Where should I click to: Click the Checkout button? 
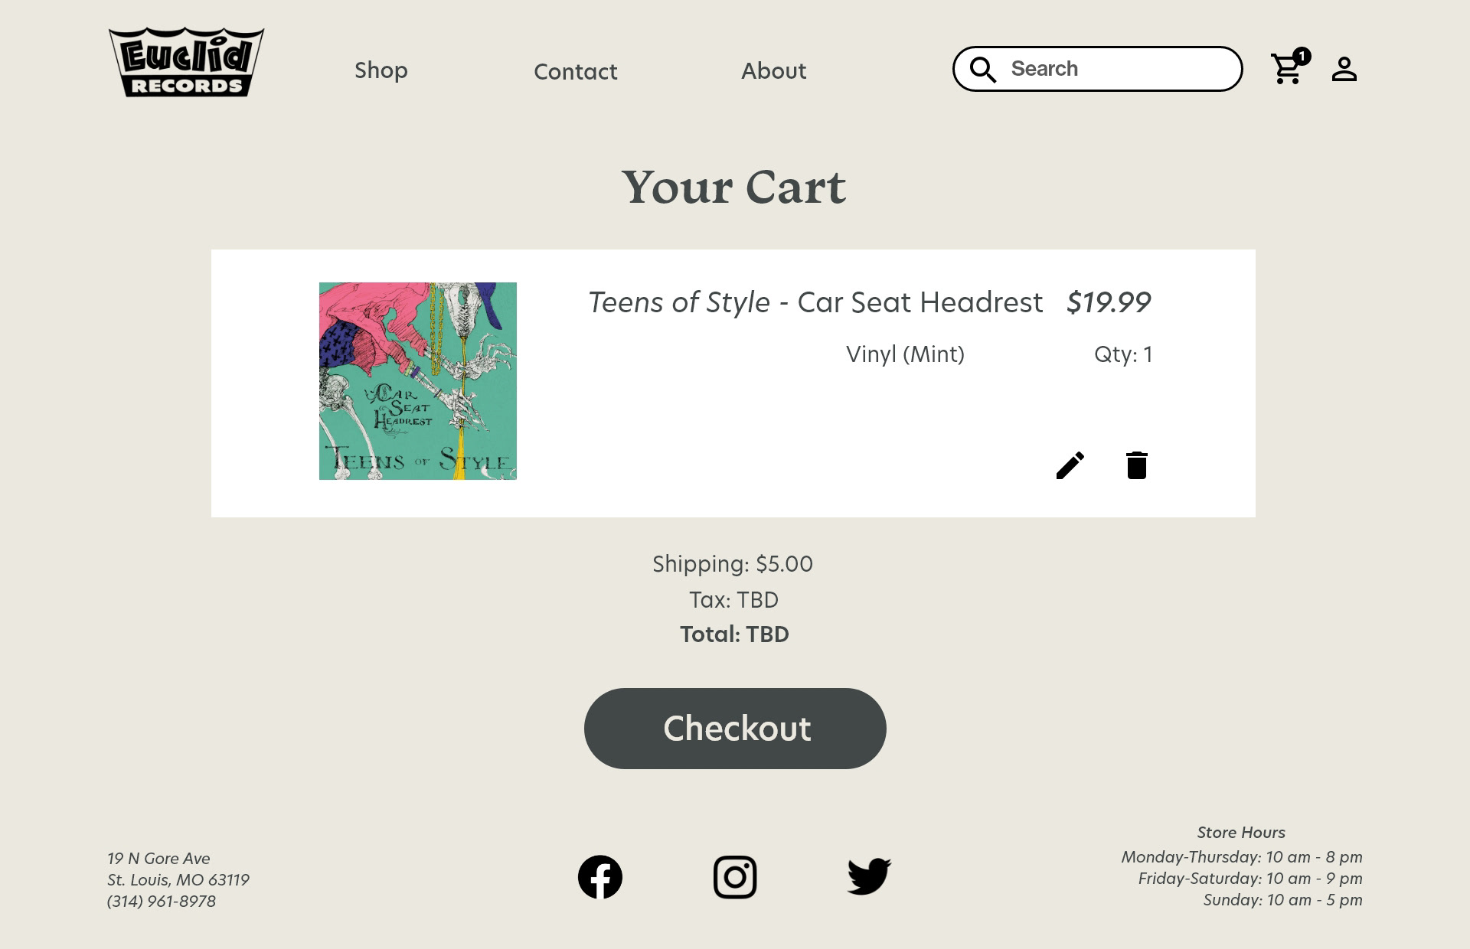[735, 729]
